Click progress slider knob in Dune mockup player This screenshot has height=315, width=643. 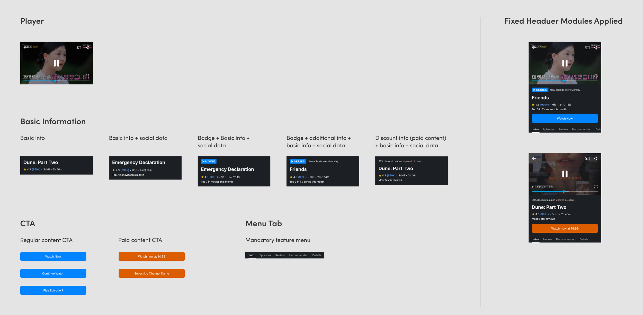[x=564, y=192]
